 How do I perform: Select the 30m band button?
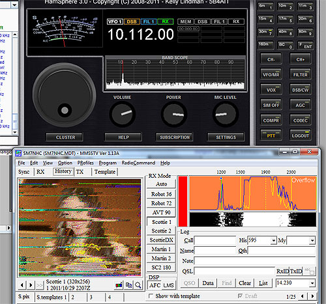pyautogui.click(x=265, y=32)
